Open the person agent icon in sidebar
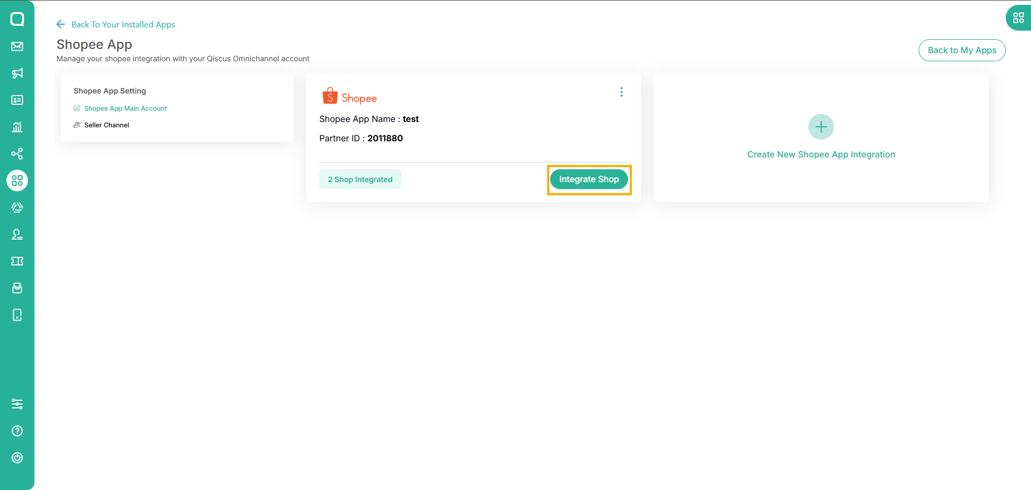Screen dimensions: 1031x490 coord(17,234)
